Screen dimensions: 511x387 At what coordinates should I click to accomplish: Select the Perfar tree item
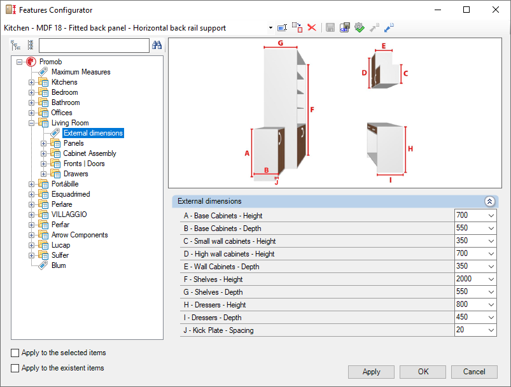[x=60, y=225]
